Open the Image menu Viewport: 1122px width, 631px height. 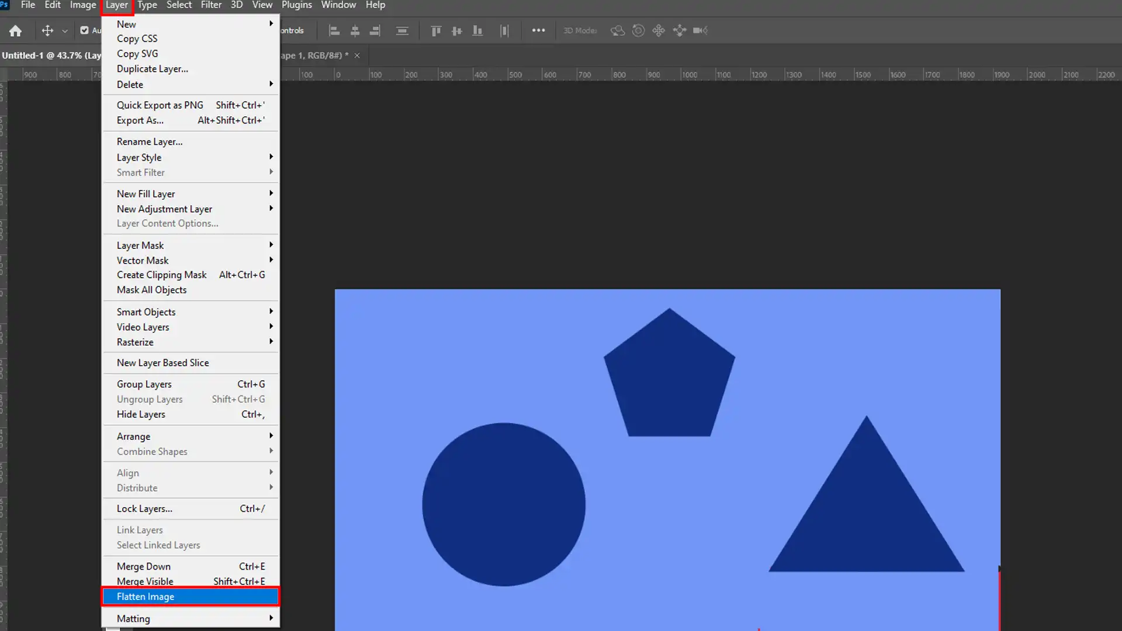tap(83, 5)
